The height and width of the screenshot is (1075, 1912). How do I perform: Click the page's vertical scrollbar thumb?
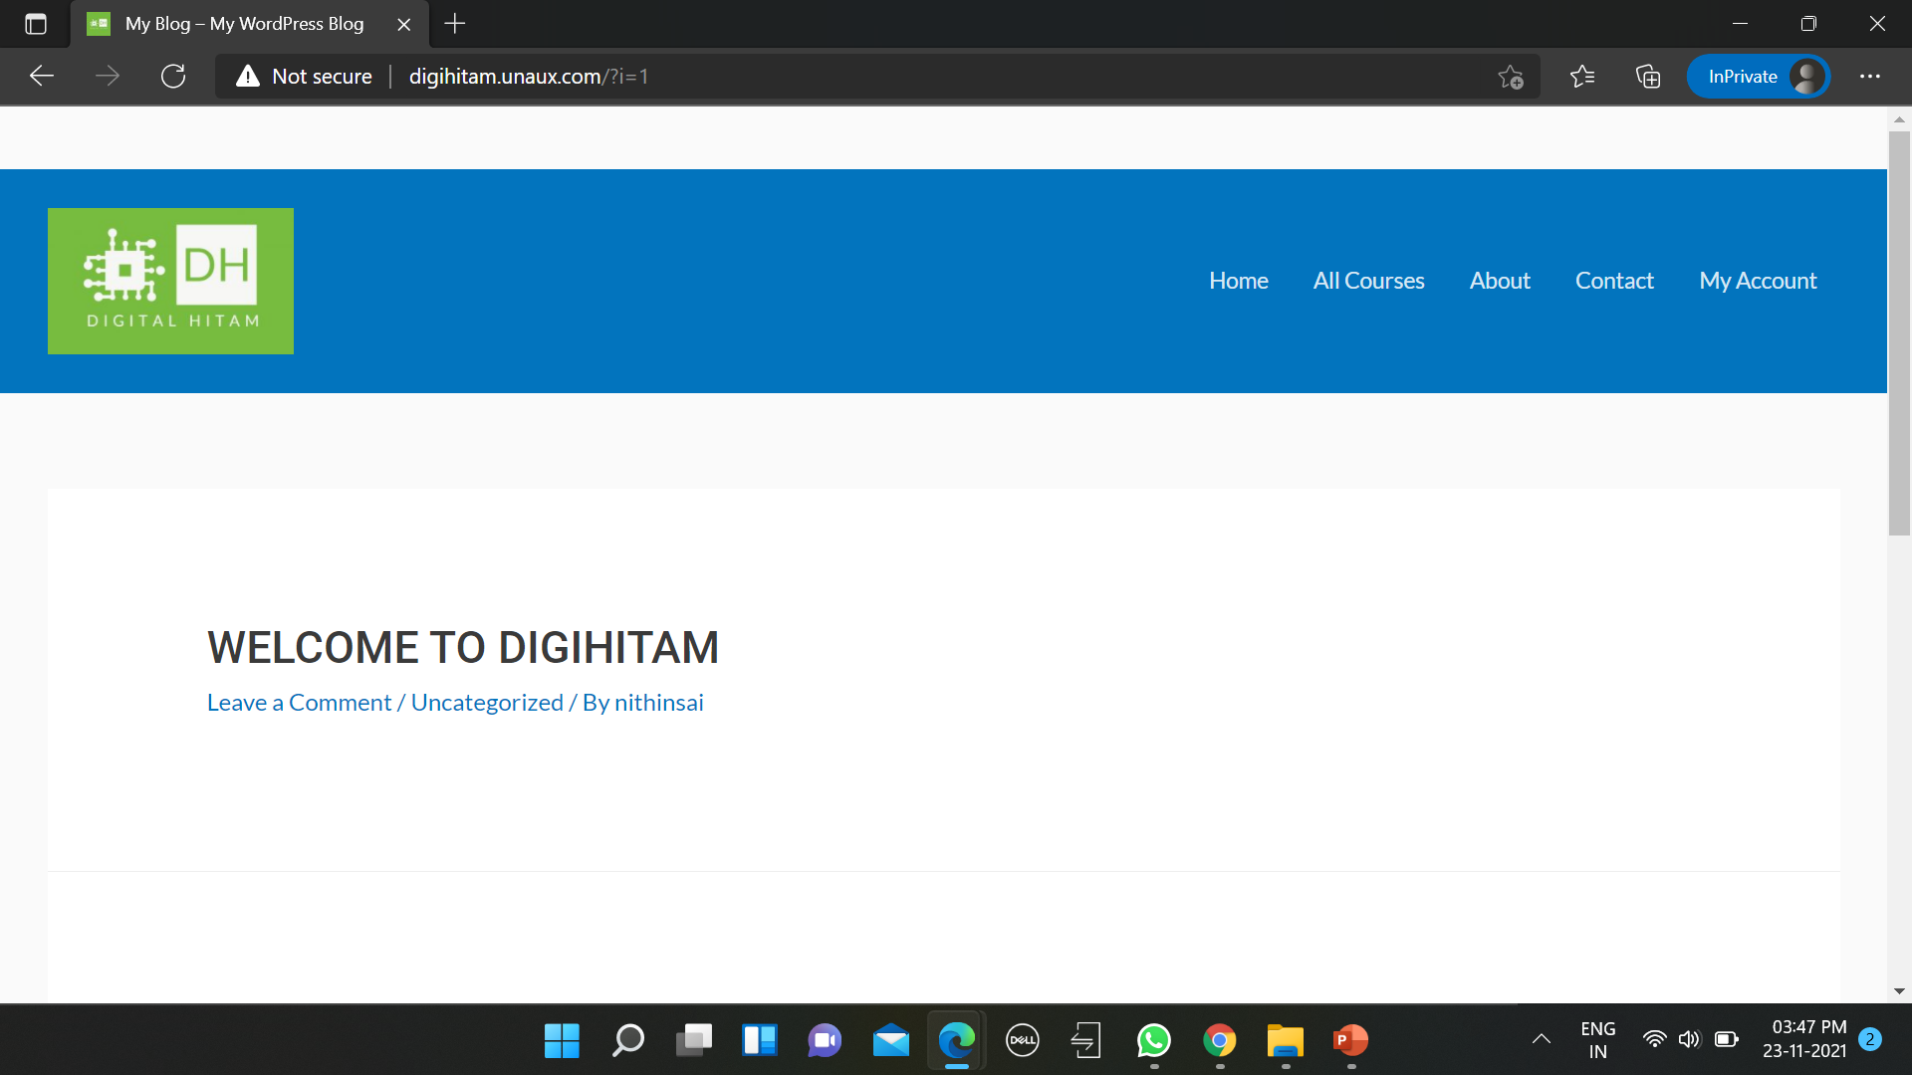coord(1899,333)
